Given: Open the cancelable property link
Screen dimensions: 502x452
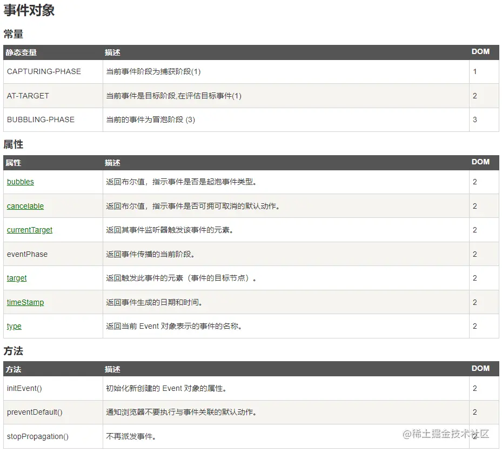Looking at the screenshot, I should [25, 206].
